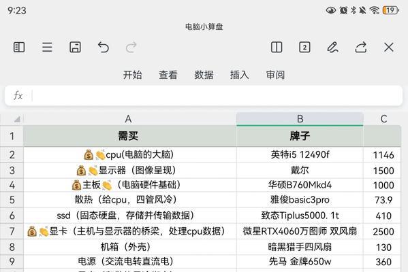Select cell 雅俊basic3pro
The width and height of the screenshot is (408, 272).
click(x=300, y=200)
